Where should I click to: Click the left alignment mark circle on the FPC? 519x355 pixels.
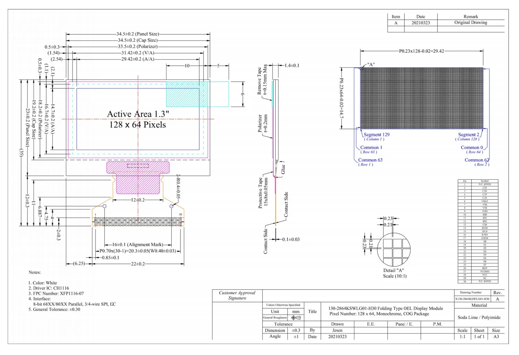[104, 206]
